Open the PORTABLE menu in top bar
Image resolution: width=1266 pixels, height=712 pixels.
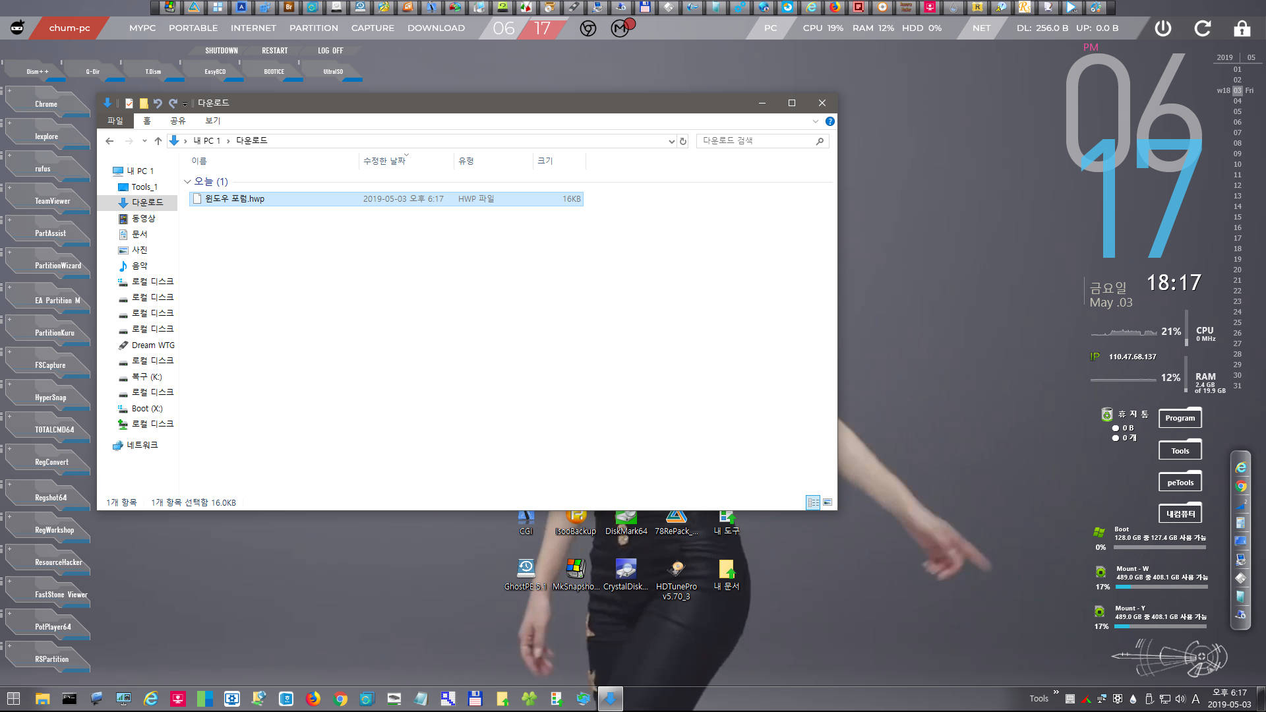(193, 28)
